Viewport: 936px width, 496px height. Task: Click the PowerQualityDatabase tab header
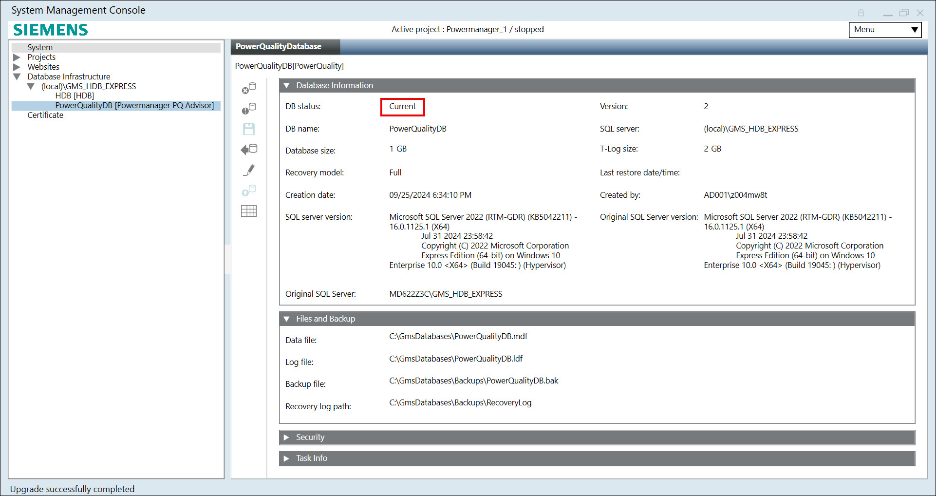pos(279,47)
